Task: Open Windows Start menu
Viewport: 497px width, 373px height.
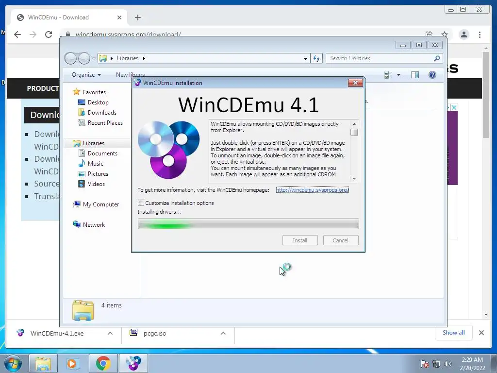Action: (13, 363)
